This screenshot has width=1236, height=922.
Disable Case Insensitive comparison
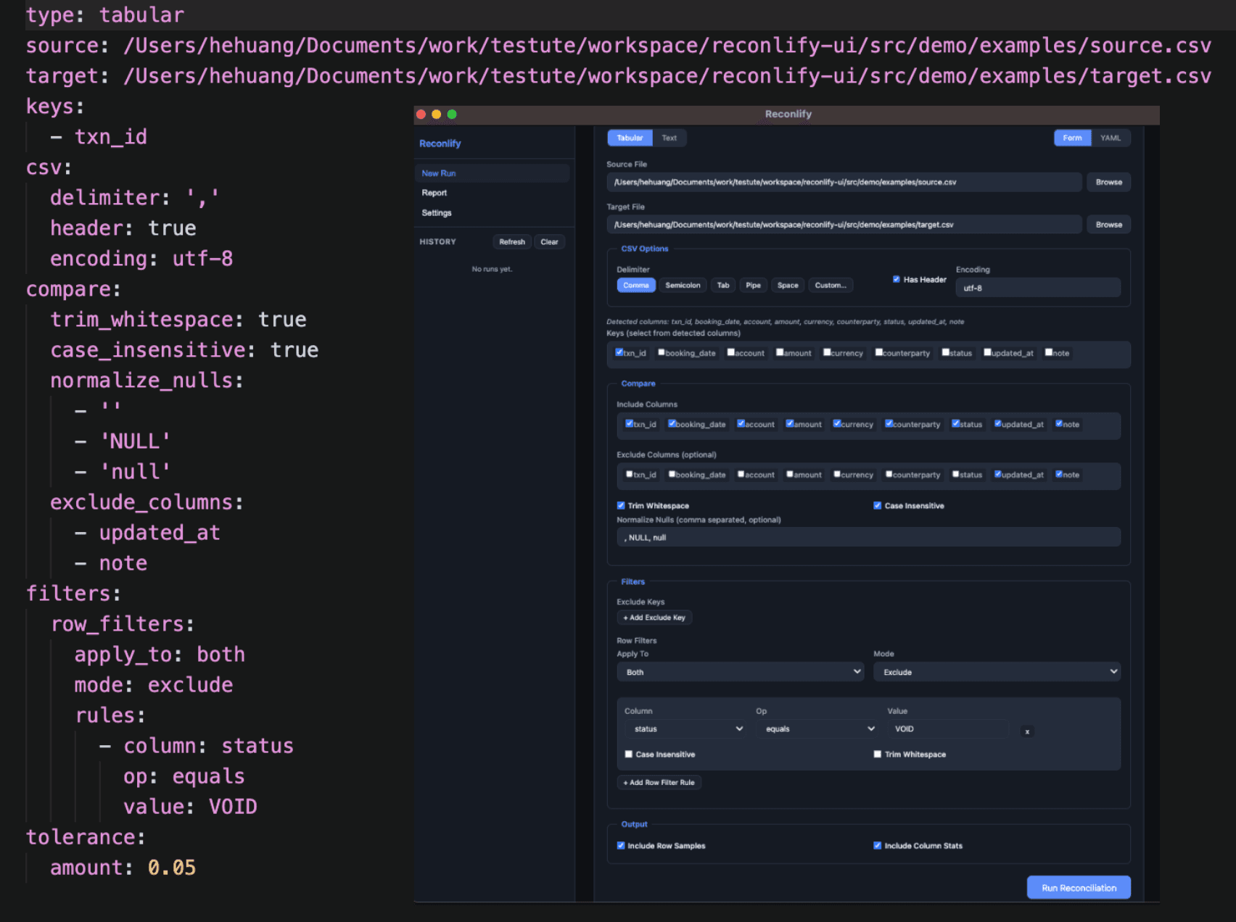pyautogui.click(x=878, y=505)
